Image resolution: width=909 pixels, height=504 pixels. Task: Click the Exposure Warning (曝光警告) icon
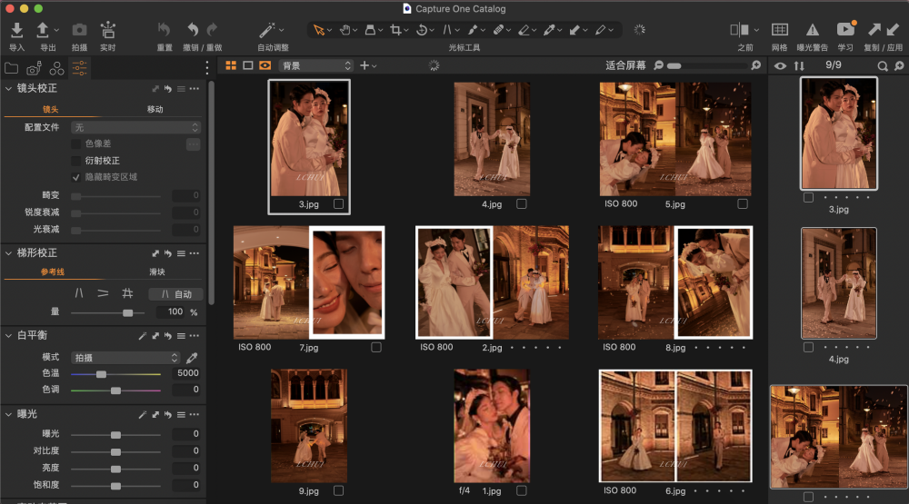coord(812,31)
